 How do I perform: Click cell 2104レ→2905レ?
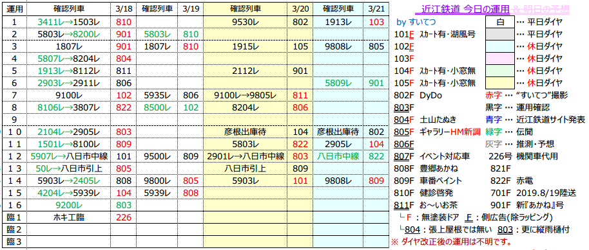click(x=68, y=132)
